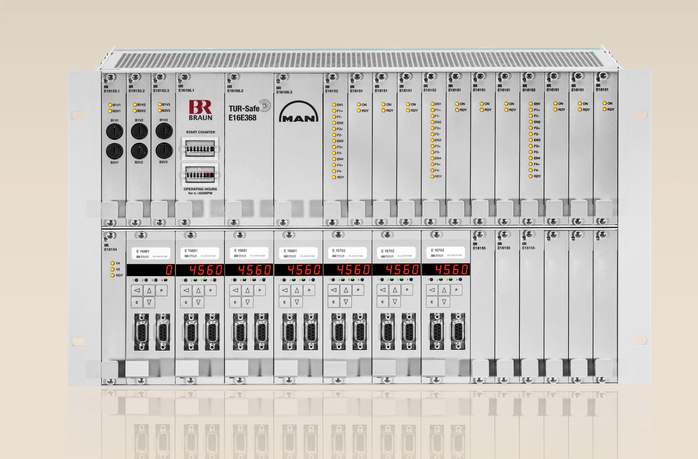
Task: Click the upper B1V3 fuse holder
Action: (x=164, y=131)
